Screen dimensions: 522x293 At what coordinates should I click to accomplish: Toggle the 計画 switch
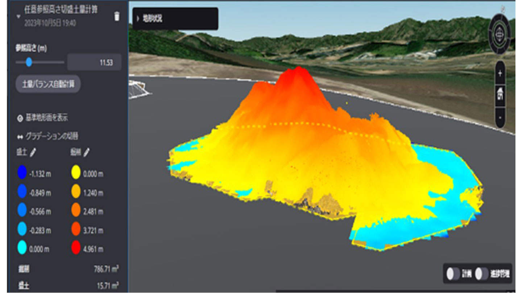[453, 274]
